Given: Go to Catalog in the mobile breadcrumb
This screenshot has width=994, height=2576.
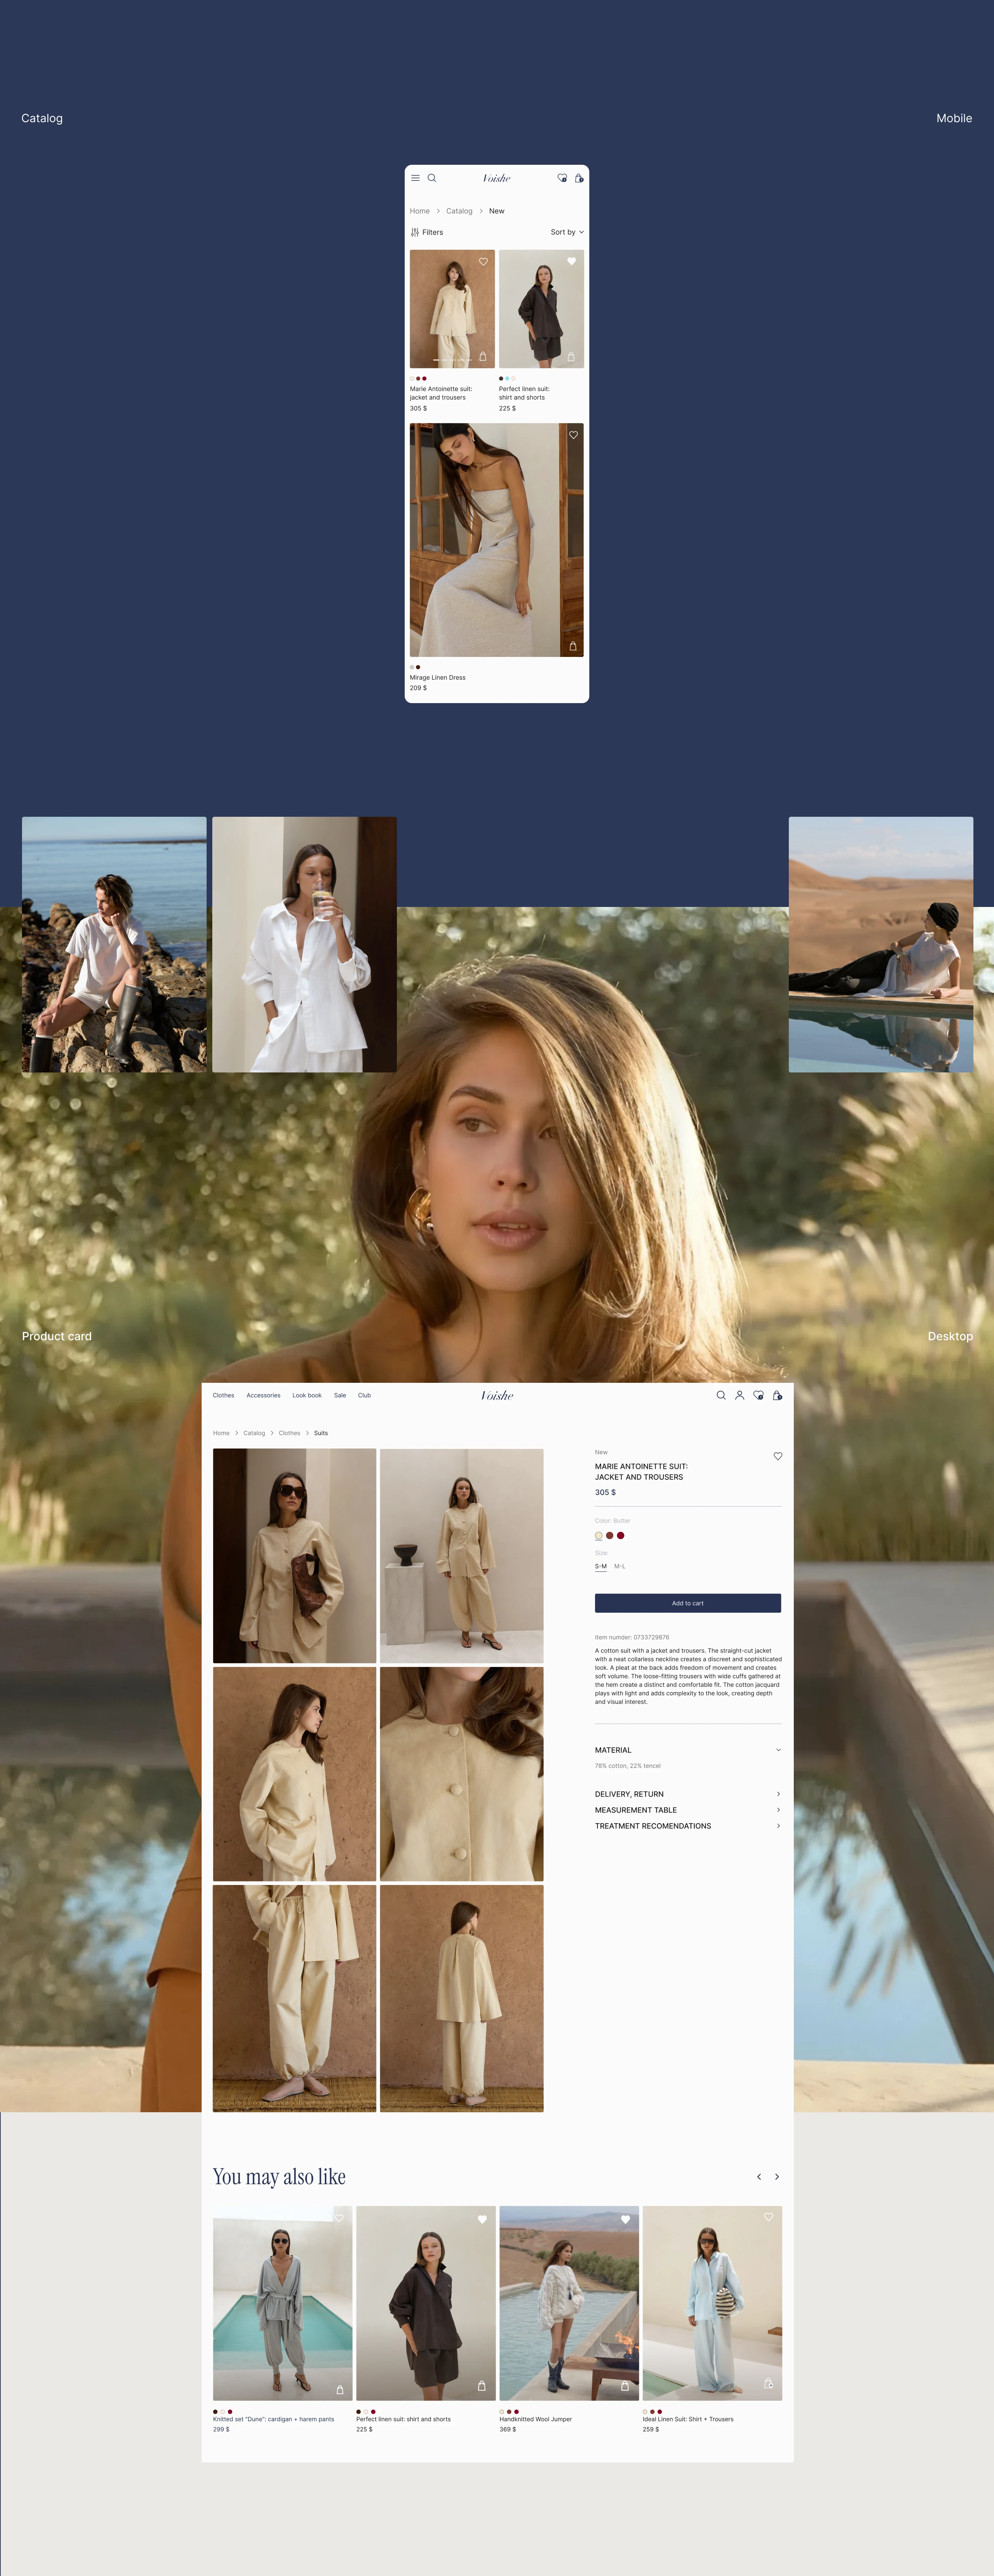Looking at the screenshot, I should point(459,211).
